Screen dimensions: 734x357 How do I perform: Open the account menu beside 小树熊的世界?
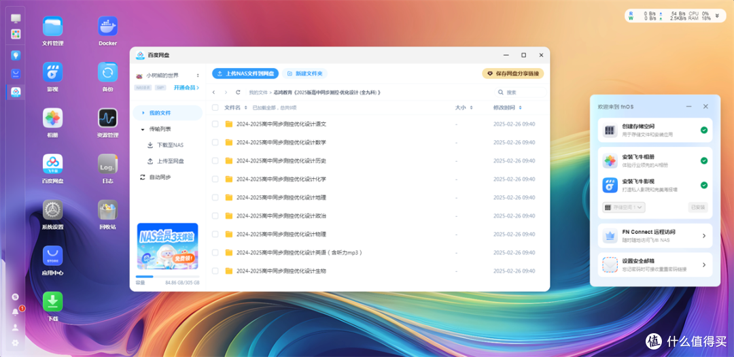[x=198, y=75]
